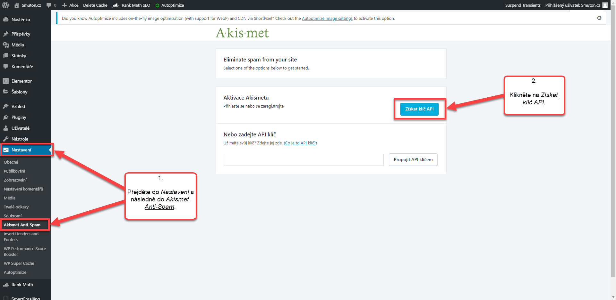Open Zobrazování settings submenu
The height and width of the screenshot is (300, 616).
[15, 180]
